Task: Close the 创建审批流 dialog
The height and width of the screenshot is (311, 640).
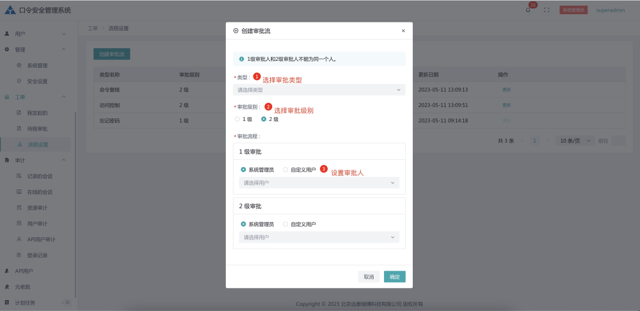Action: point(403,31)
